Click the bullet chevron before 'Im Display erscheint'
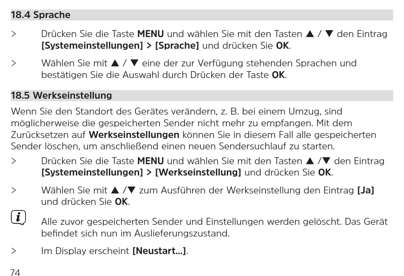Screen dimensions: 404x276 tap(14, 251)
